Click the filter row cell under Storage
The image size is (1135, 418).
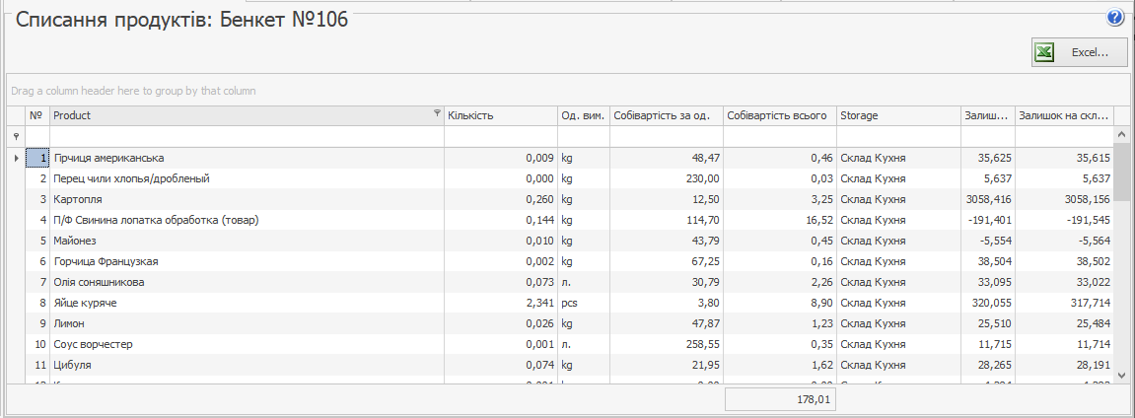(x=897, y=136)
